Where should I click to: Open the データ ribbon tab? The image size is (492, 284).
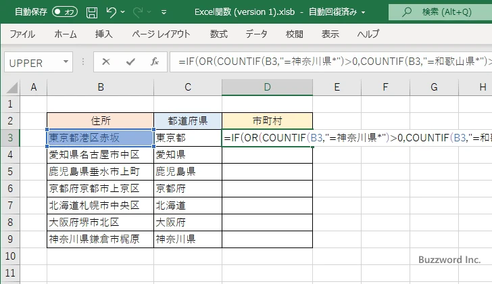[256, 34]
